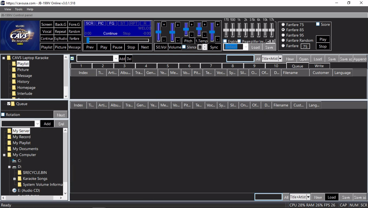Collapse the My Computer tree node
The image size is (368, 208).
(4, 155)
